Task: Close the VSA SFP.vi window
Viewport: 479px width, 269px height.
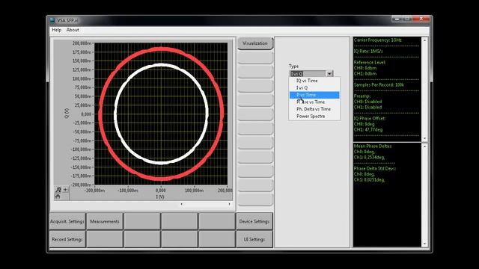Action: [x=421, y=19]
